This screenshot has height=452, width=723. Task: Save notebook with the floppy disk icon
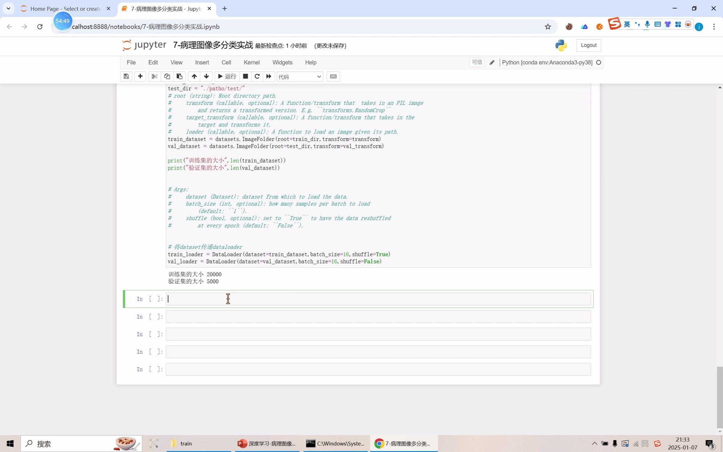(126, 76)
